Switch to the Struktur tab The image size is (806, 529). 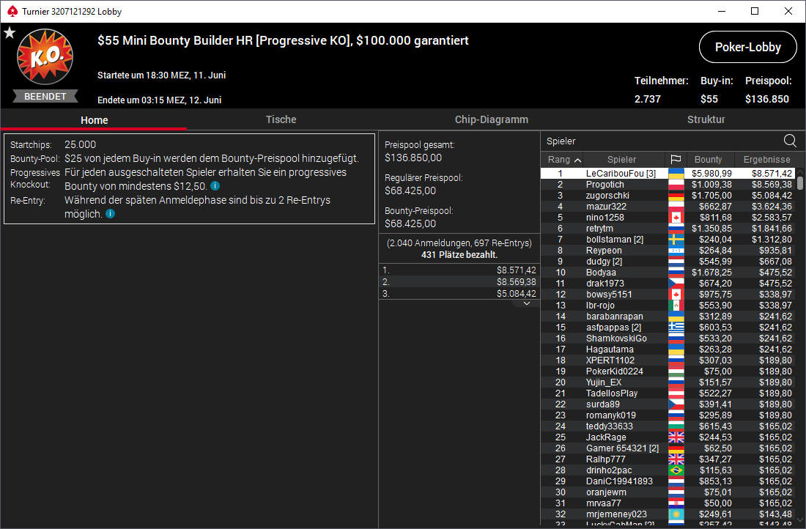tap(706, 119)
